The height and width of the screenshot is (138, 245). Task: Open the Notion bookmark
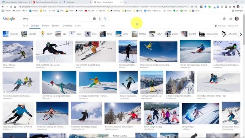point(70,11)
